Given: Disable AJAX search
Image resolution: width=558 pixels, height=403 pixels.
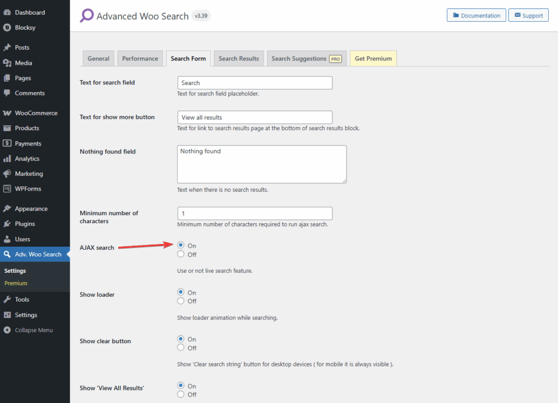Looking at the screenshot, I should [180, 254].
